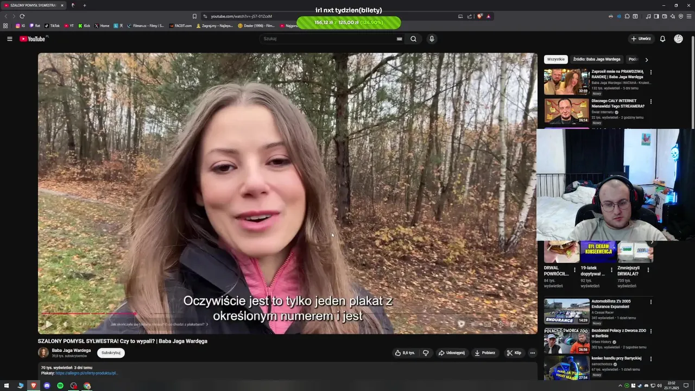Open more actions below the video
The width and height of the screenshot is (695, 391).
[532, 353]
